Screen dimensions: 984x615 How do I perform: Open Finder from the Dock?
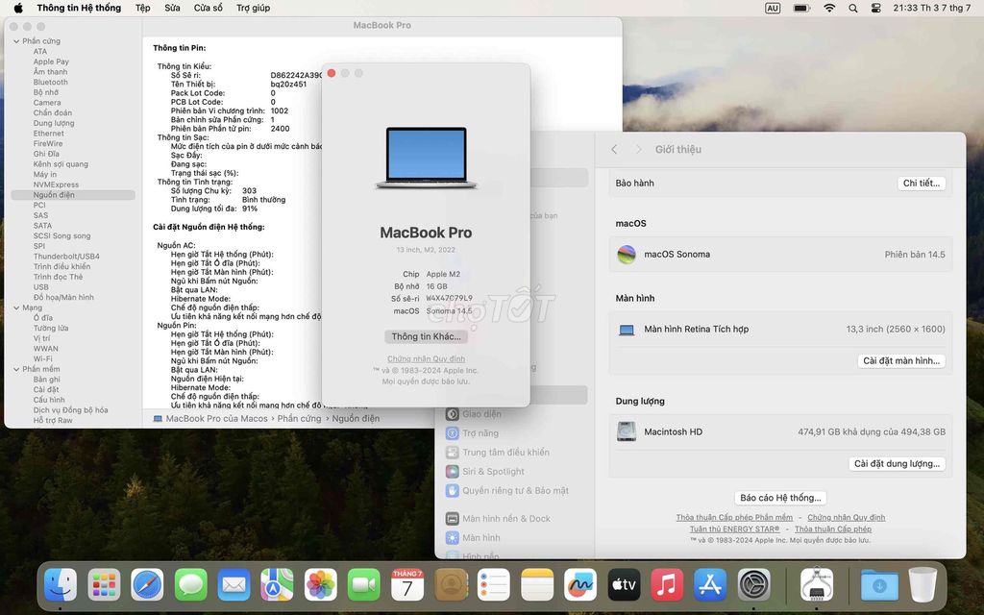(x=61, y=585)
